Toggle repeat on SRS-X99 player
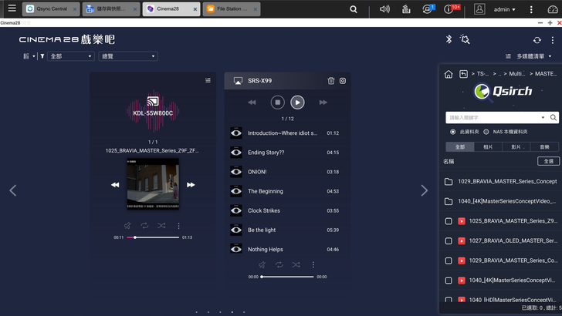The image size is (562, 316). [279, 265]
